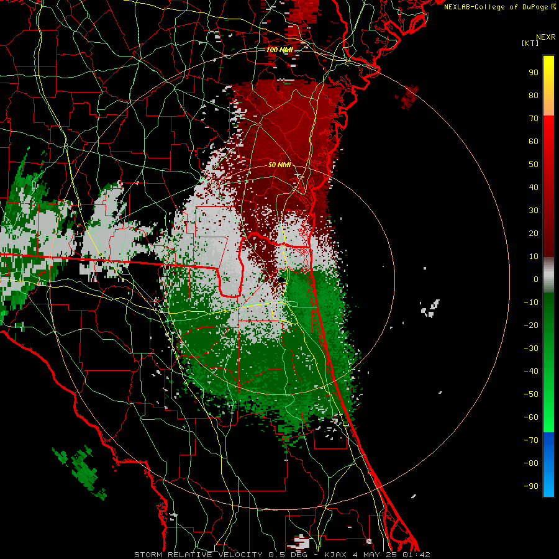Click the 0 value on the velocity scale
This screenshot has height=559, width=559.
click(x=536, y=279)
